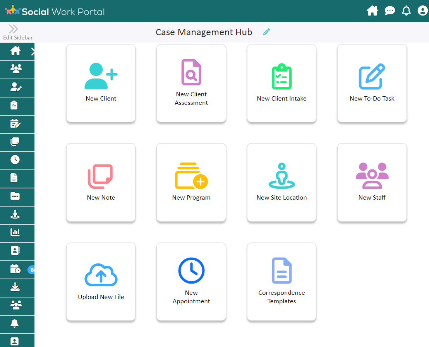This screenshot has height=347, width=429.
Task: Create a New Appointment
Action: (191, 282)
